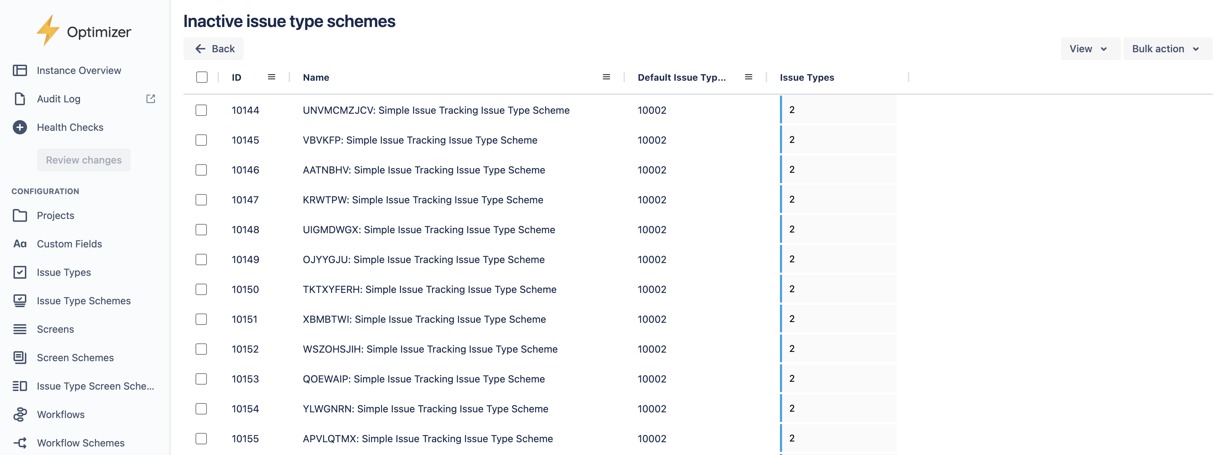Open Custom Fields via Aa icon
Screen dimensions: 1225x455
coord(20,244)
